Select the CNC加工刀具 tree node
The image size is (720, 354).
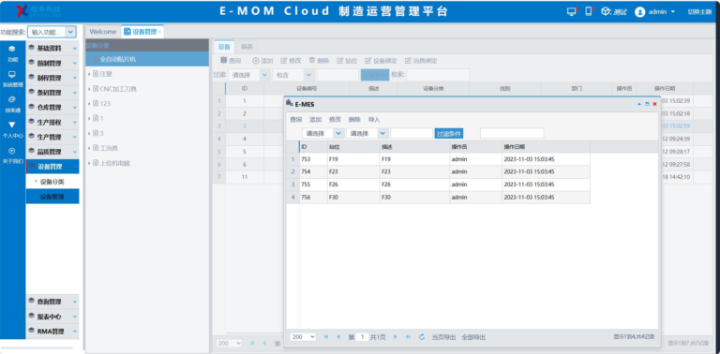tap(118, 89)
